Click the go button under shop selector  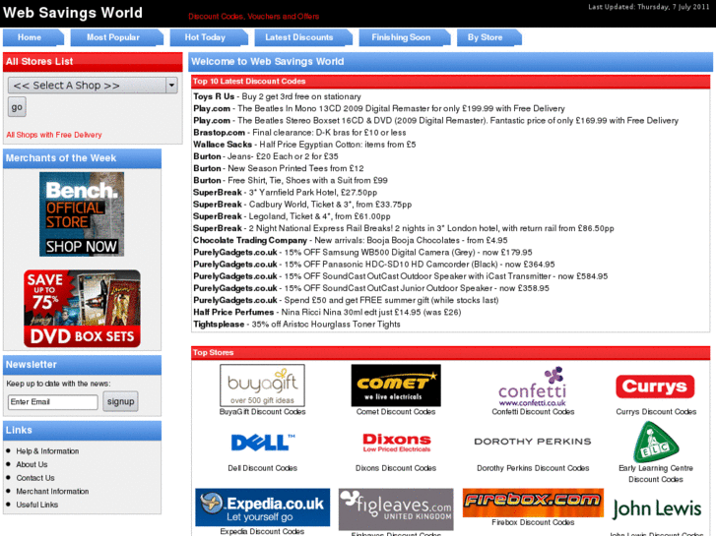17,107
